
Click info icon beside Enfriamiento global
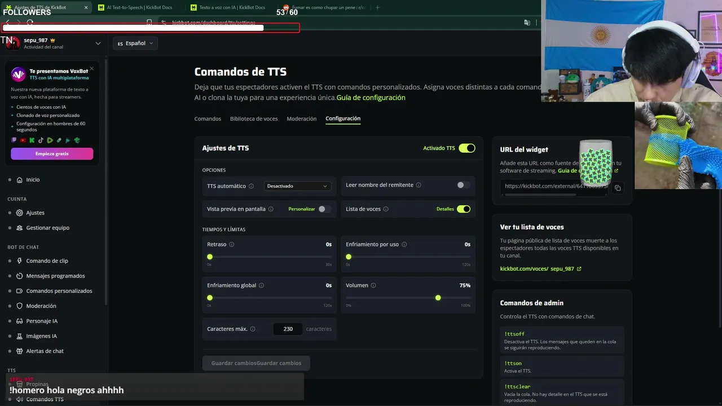(x=261, y=286)
